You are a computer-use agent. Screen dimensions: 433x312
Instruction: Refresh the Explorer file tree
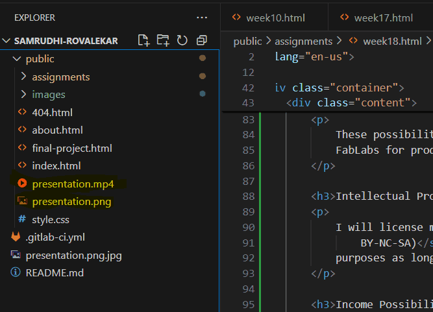tap(182, 41)
